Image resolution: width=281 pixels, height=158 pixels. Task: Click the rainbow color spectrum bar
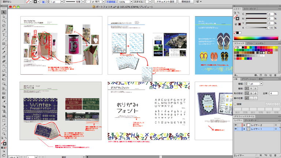[x=255, y=38]
